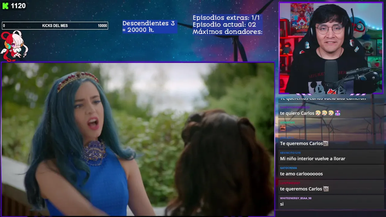Click the red-haired chibi mascot sticker
The height and width of the screenshot is (217, 386).
tap(14, 46)
